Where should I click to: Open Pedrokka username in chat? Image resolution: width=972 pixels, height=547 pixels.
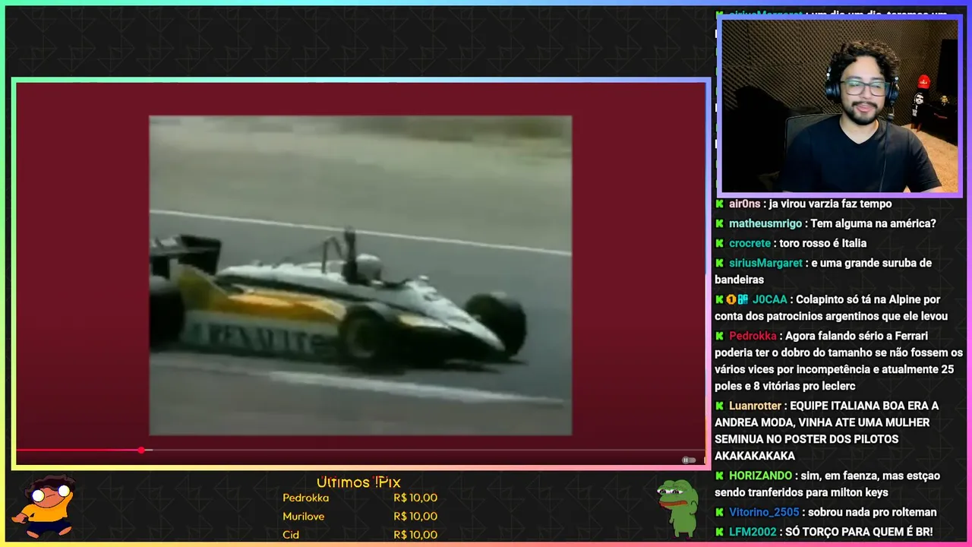click(753, 336)
